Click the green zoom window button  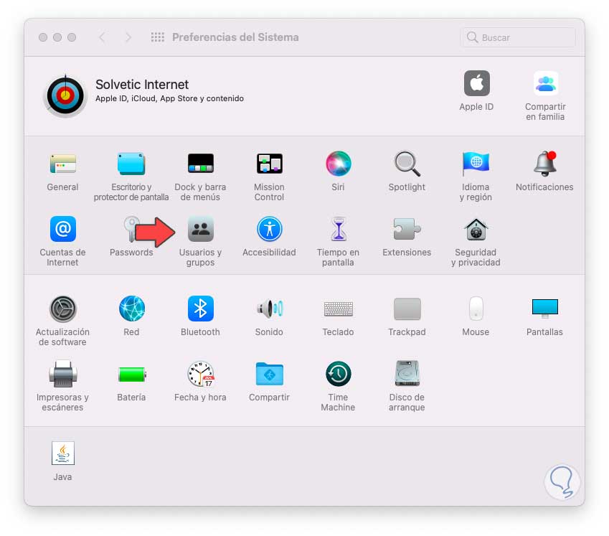point(72,37)
